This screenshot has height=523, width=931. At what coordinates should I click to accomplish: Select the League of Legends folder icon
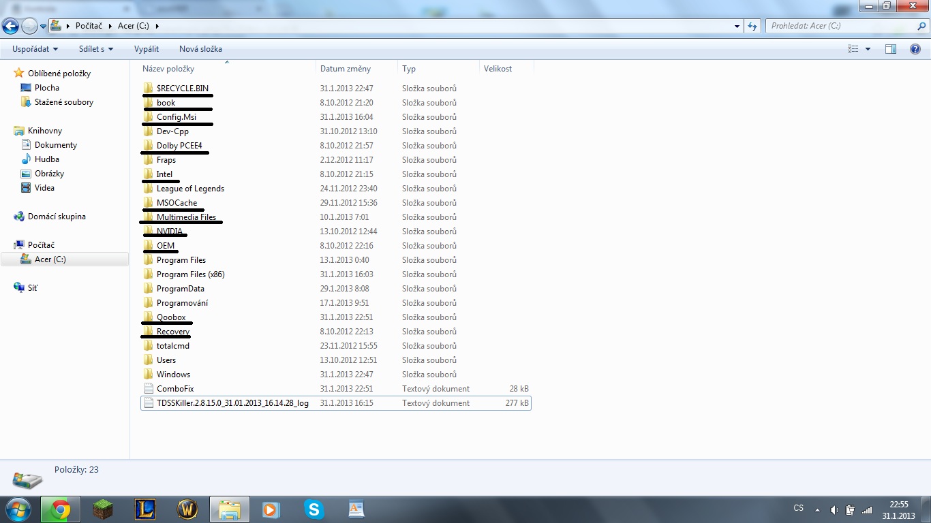click(149, 189)
